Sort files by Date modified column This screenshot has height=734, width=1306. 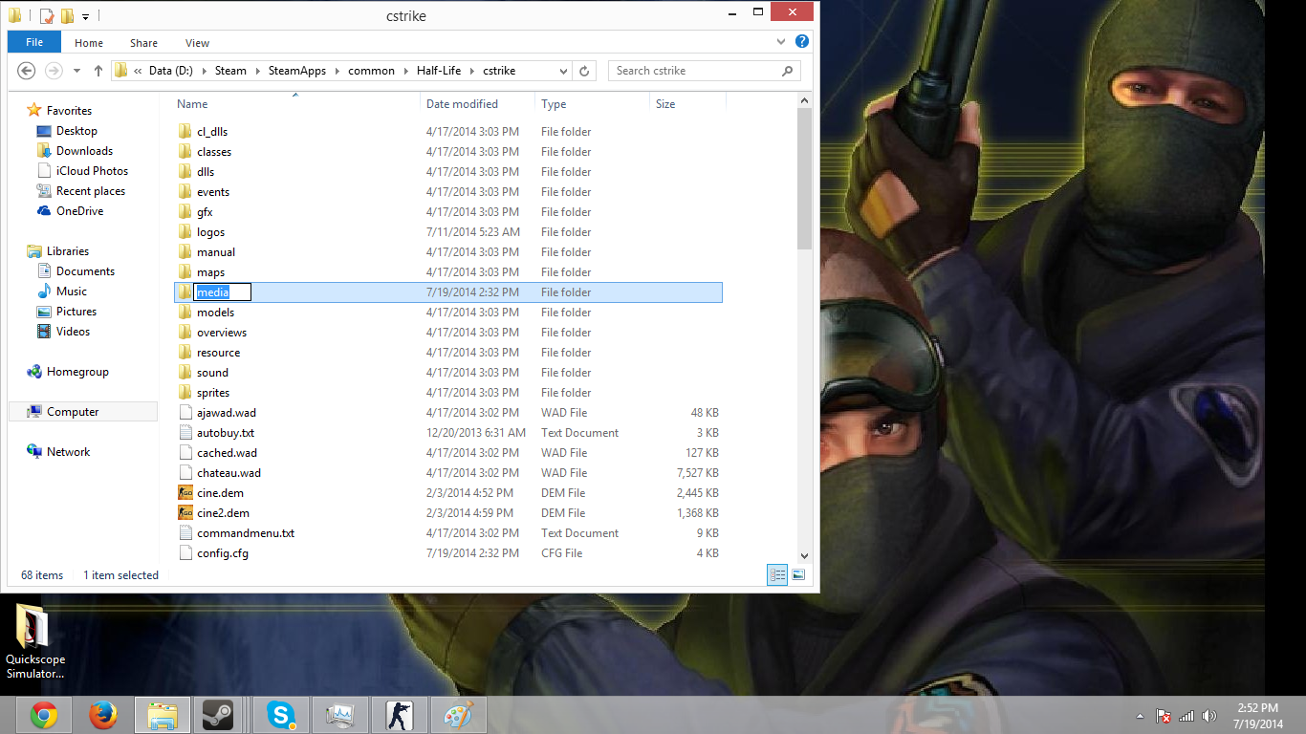click(478, 104)
